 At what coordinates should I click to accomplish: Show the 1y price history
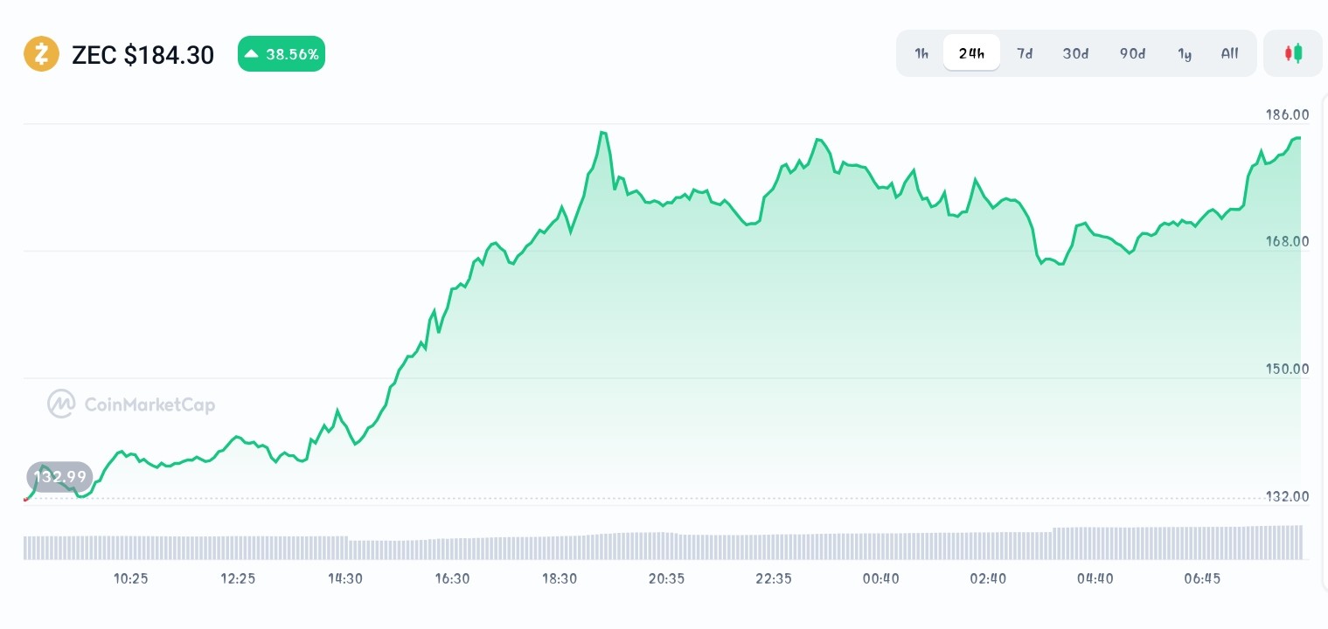point(1185,53)
